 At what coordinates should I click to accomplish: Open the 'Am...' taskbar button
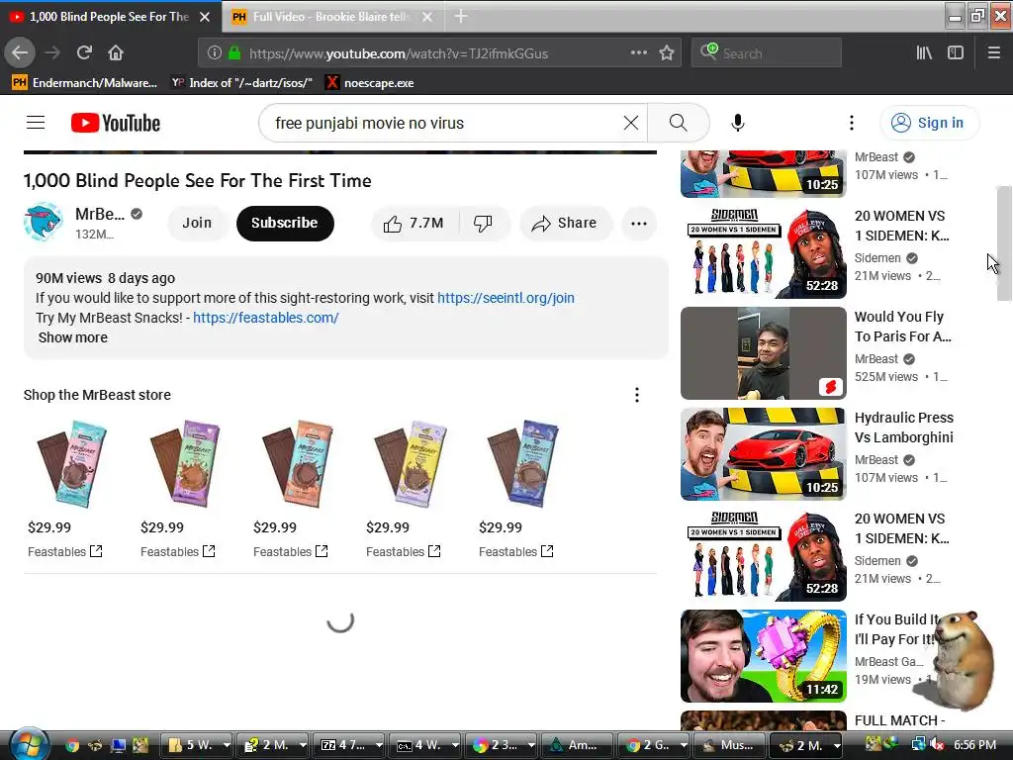coord(577,745)
